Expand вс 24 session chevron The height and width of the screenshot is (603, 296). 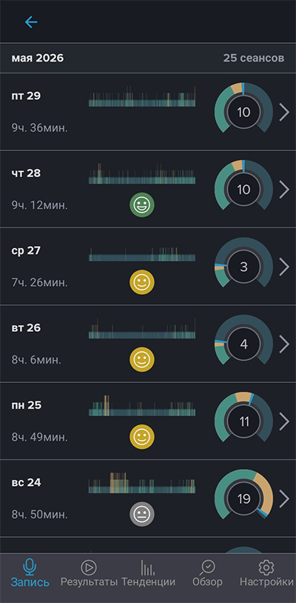point(284,499)
